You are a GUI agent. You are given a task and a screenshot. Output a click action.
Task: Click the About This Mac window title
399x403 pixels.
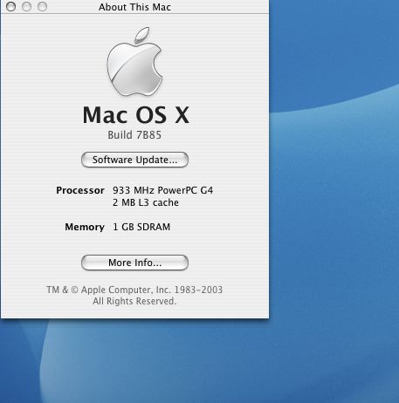tap(134, 7)
